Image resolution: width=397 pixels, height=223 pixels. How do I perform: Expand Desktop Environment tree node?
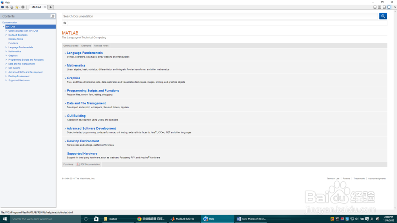tap(6, 76)
